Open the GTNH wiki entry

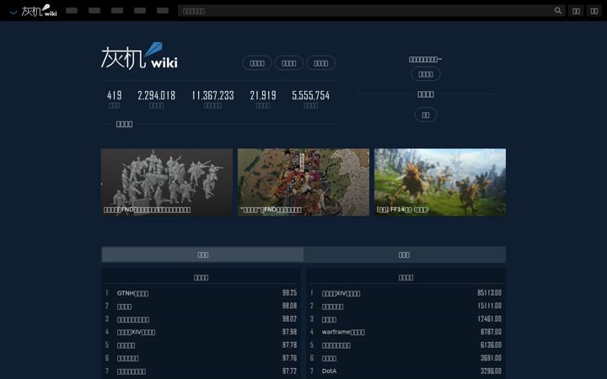(132, 293)
